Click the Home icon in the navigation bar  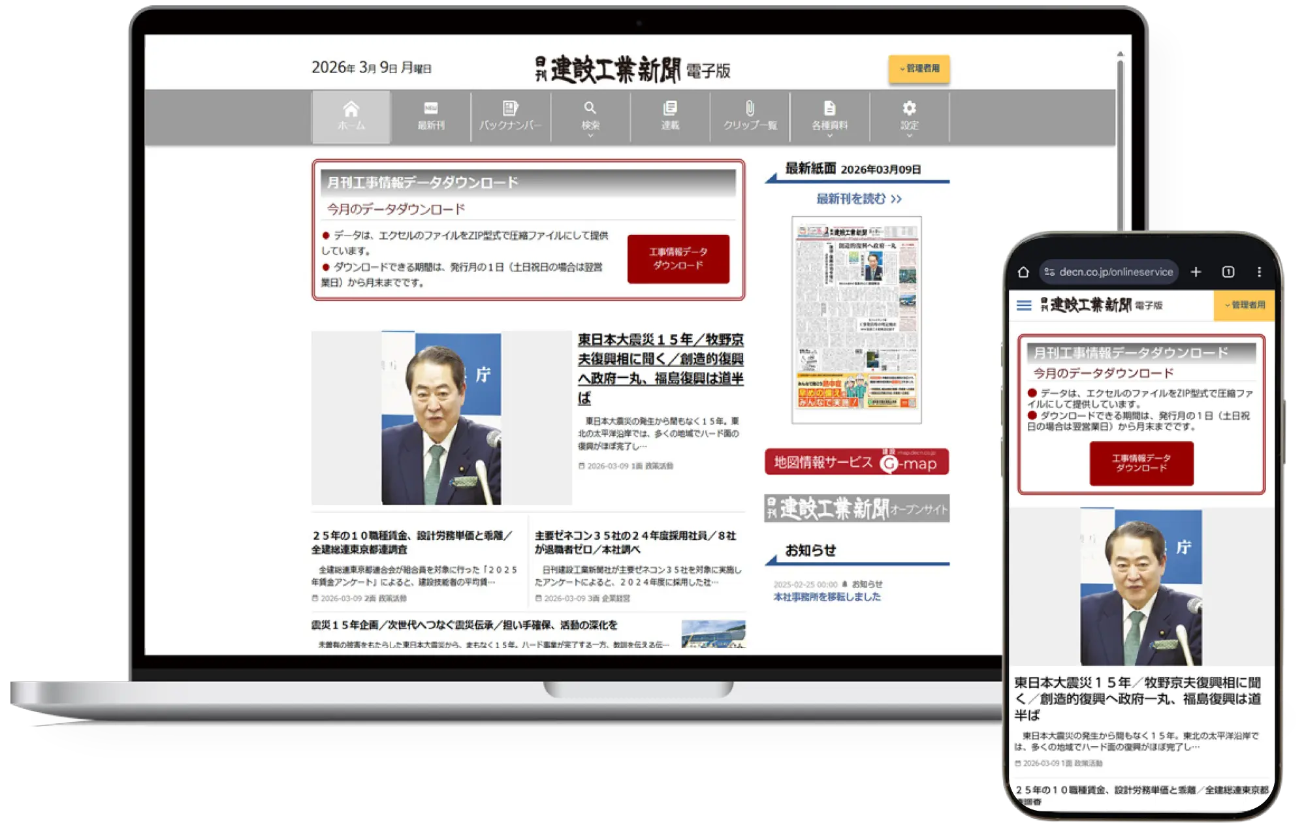351,110
